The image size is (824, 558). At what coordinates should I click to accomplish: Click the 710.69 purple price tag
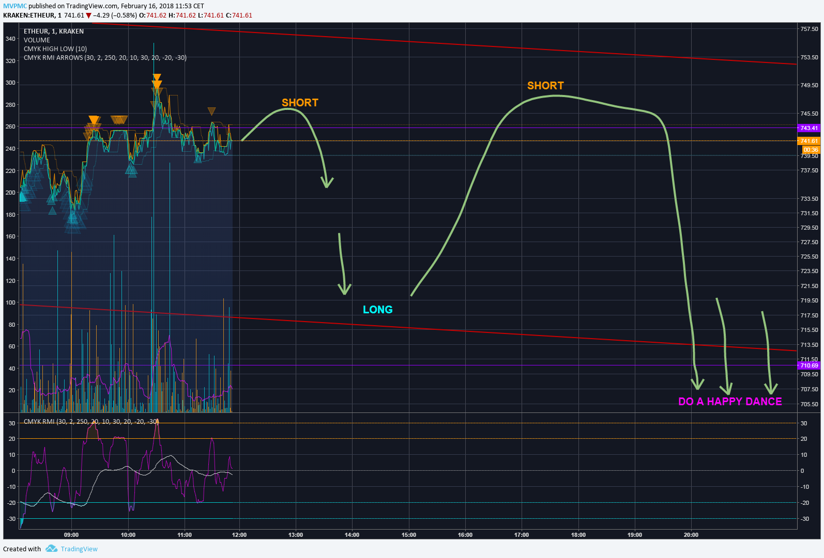pos(809,365)
